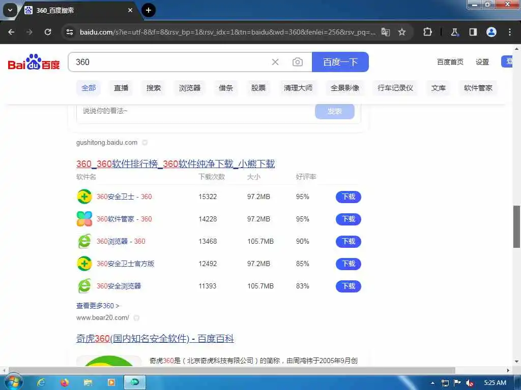This screenshot has width=521, height=390.
Task: Open the Windows Start menu
Action: [x=13, y=382]
